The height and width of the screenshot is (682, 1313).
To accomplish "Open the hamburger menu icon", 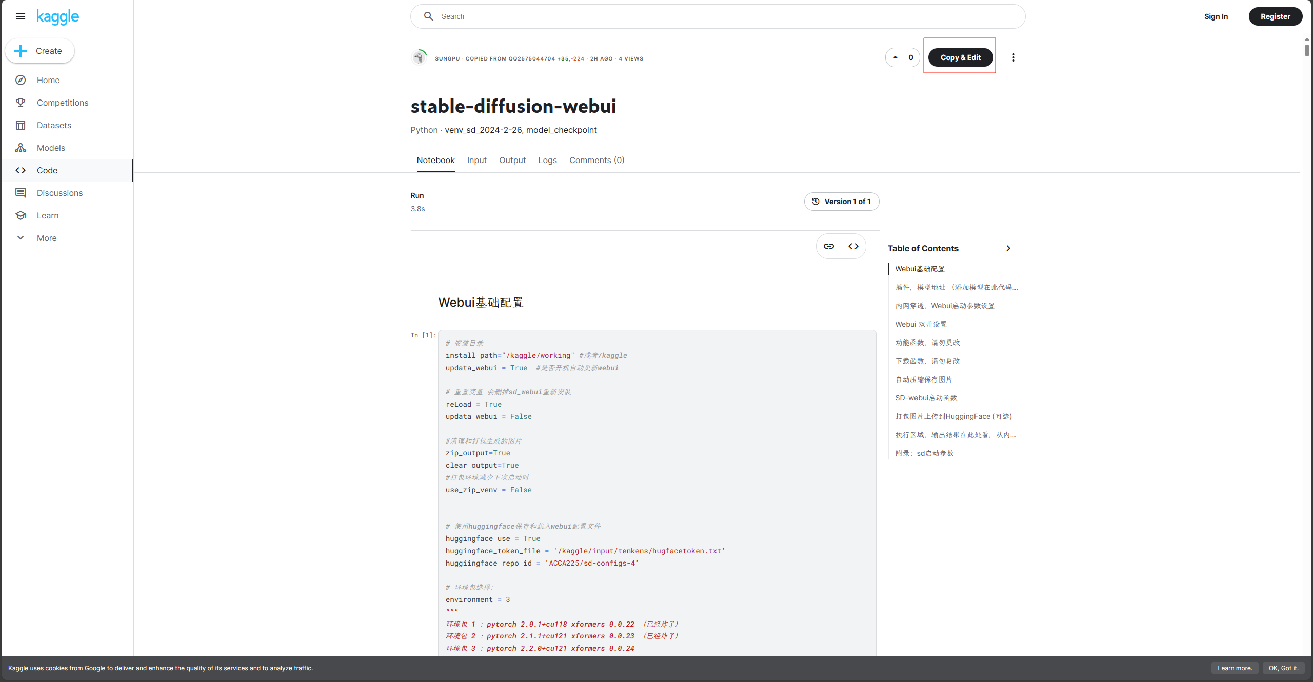I will click(21, 16).
